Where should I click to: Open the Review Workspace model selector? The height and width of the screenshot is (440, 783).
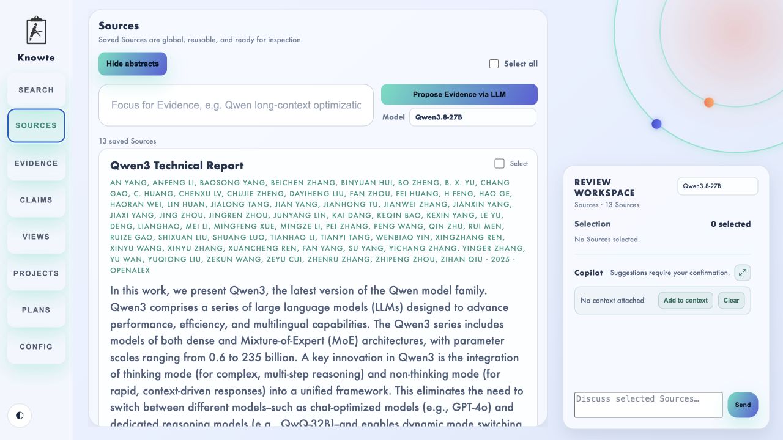point(718,186)
